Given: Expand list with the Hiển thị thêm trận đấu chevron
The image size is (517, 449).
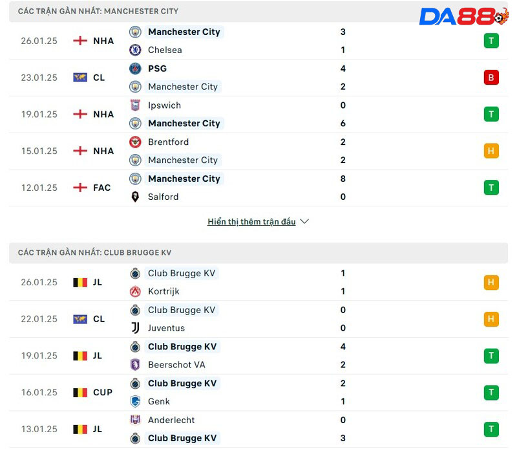Looking at the screenshot, I should (x=304, y=221).
